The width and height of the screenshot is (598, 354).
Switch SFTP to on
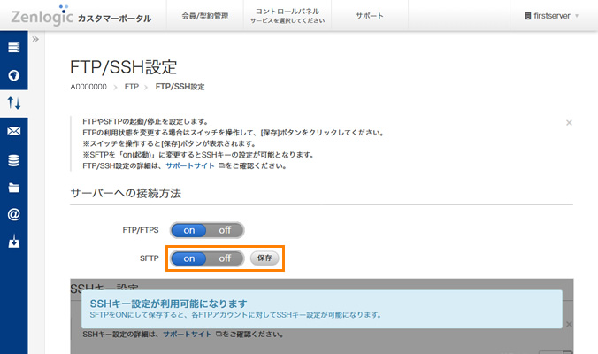pyautogui.click(x=188, y=258)
